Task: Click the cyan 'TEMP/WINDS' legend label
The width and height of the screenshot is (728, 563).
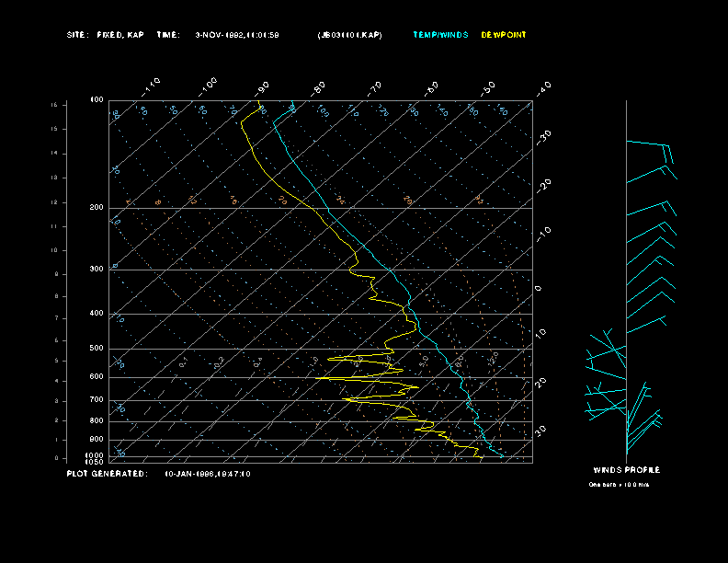Action: 440,35
